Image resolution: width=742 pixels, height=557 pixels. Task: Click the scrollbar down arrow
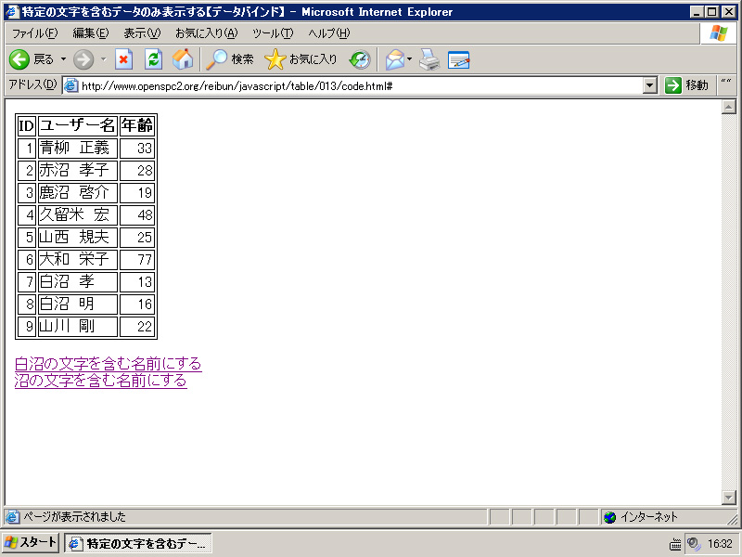tap(729, 498)
